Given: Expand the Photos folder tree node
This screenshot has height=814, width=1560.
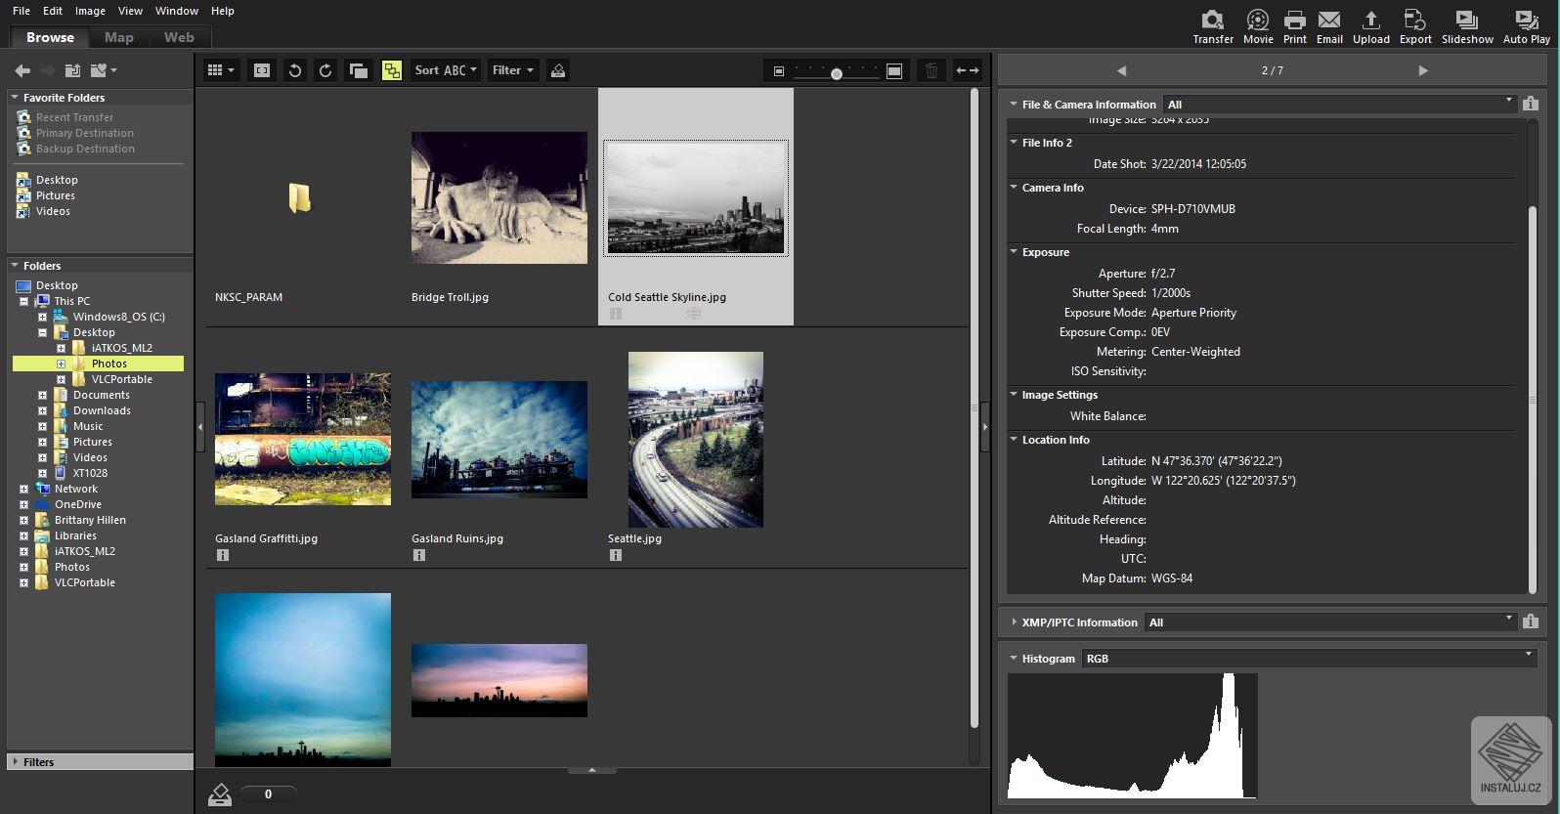Looking at the screenshot, I should tap(61, 364).
